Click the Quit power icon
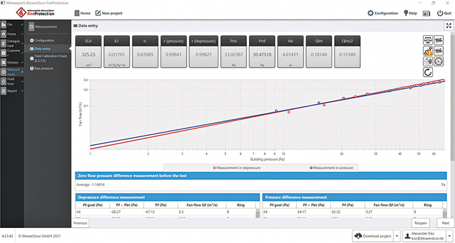The image size is (455, 243). click(x=440, y=13)
